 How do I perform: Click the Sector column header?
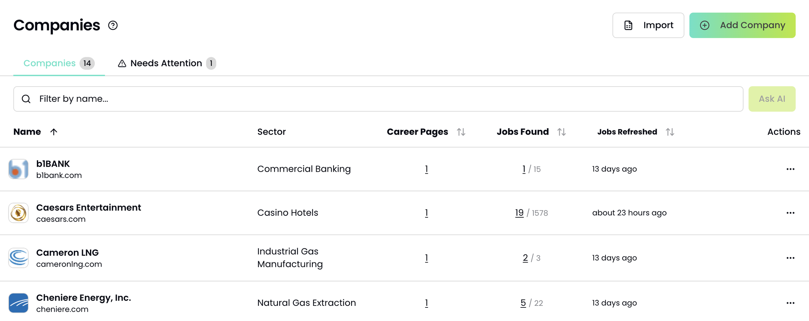tap(272, 132)
